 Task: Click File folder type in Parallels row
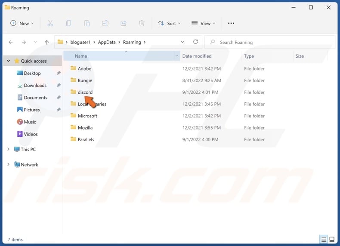254,139
